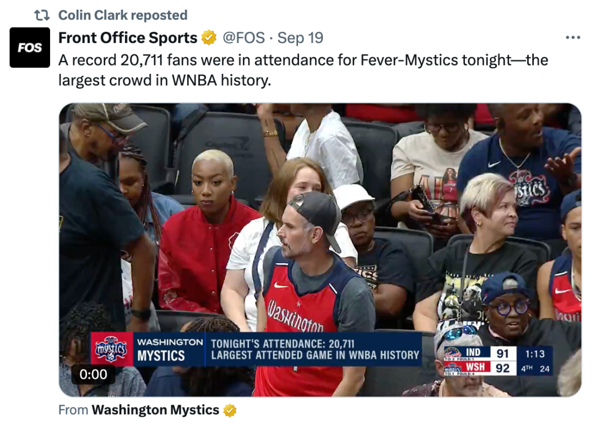Open the FOS profile avatar
This screenshot has width=596, height=424.
[x=30, y=47]
